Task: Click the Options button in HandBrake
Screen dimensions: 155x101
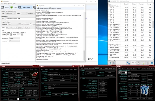Action: click(91, 59)
